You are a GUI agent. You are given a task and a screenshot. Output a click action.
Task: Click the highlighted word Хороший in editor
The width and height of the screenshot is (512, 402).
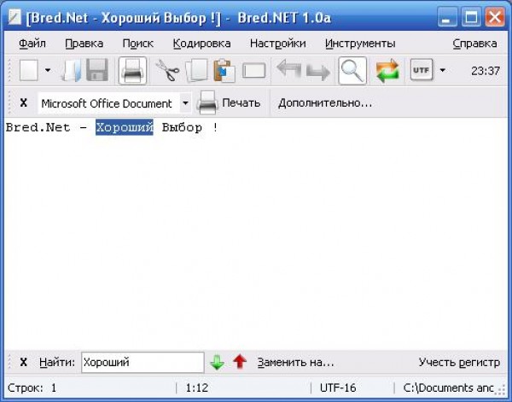pyautogui.click(x=125, y=127)
